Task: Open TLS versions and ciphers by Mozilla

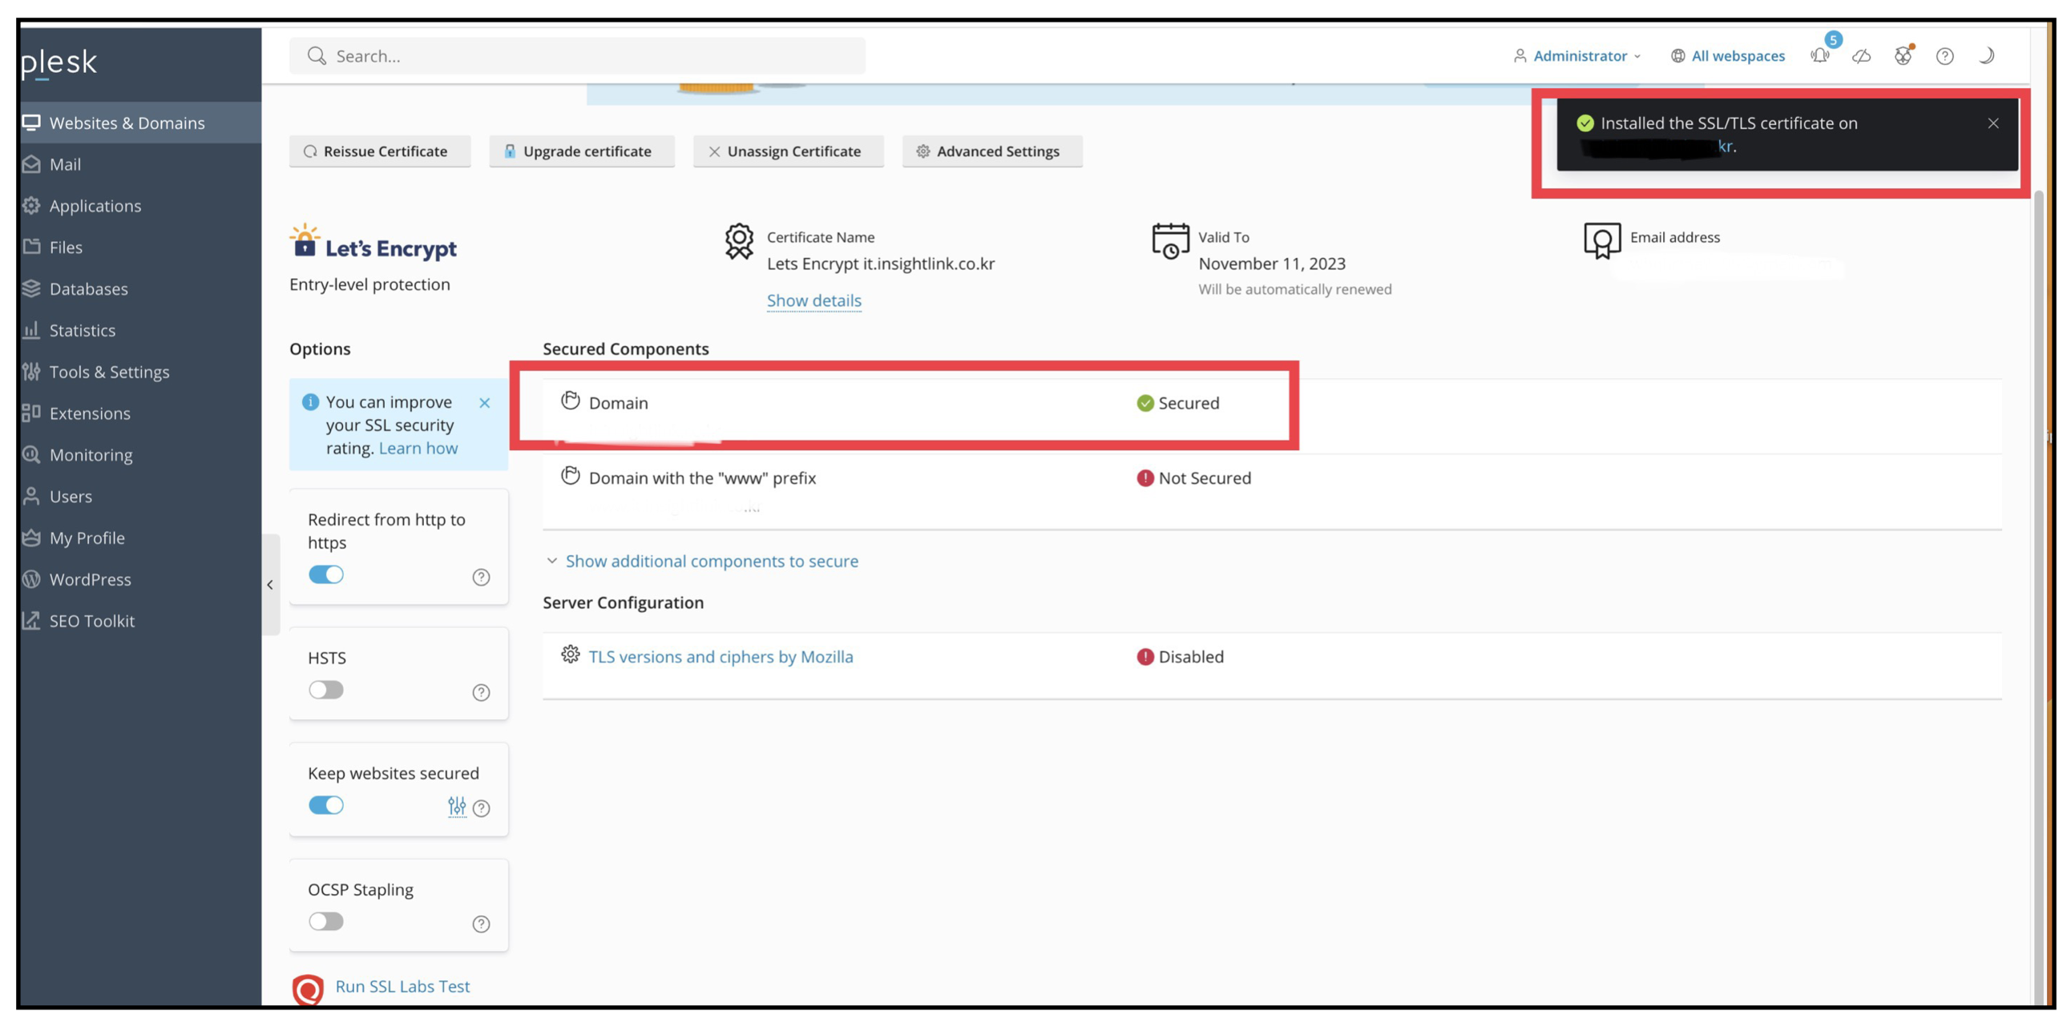Action: [x=720, y=657]
